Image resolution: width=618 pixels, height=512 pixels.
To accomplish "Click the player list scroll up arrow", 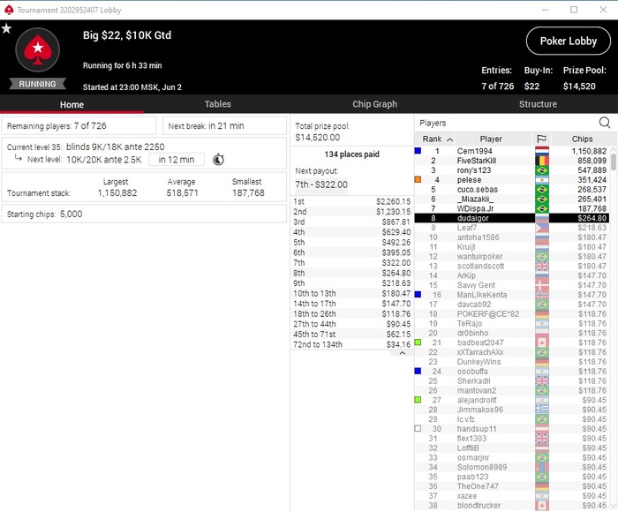I will point(614,150).
